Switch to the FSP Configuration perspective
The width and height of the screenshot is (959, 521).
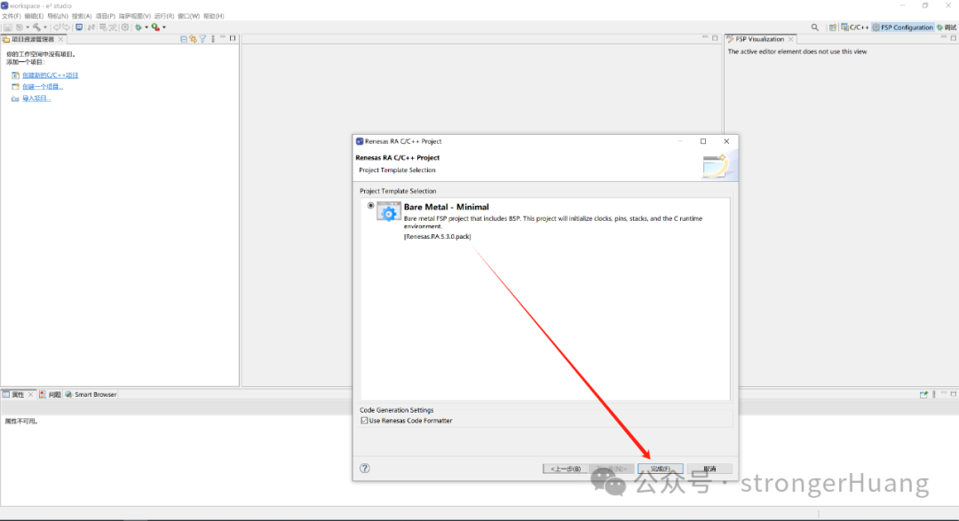coord(902,28)
